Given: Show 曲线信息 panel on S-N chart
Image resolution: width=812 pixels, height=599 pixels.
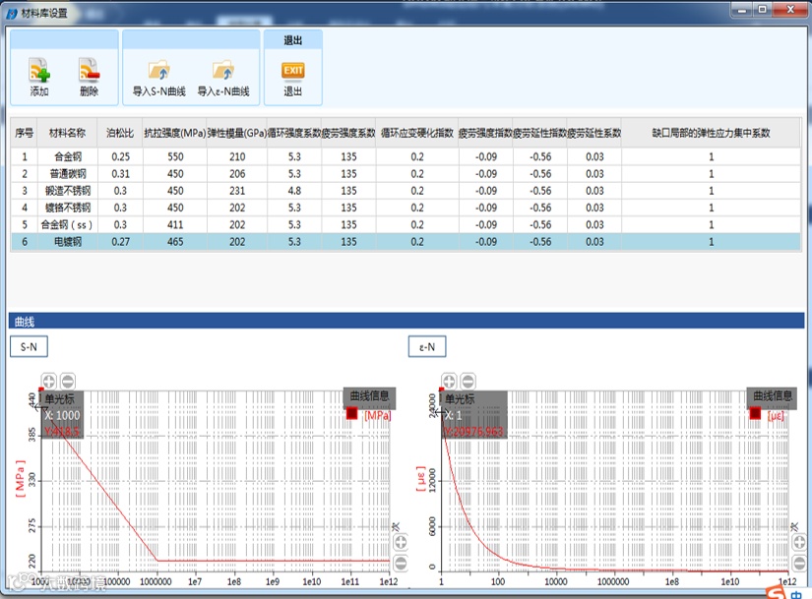Looking at the screenshot, I should (369, 396).
